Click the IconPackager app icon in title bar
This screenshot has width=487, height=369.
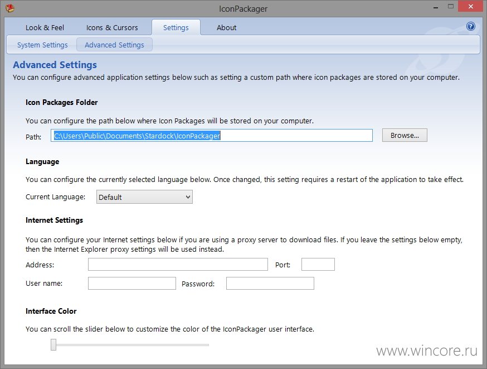point(10,8)
